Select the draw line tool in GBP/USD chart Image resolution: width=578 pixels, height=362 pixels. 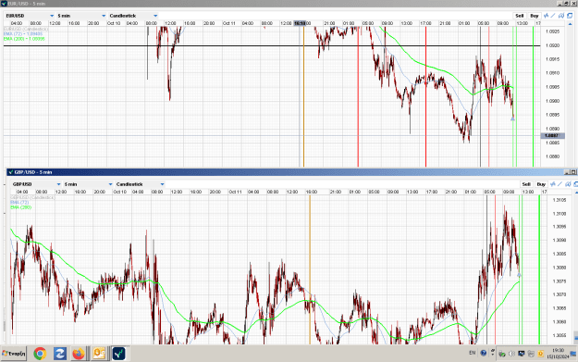point(560,184)
